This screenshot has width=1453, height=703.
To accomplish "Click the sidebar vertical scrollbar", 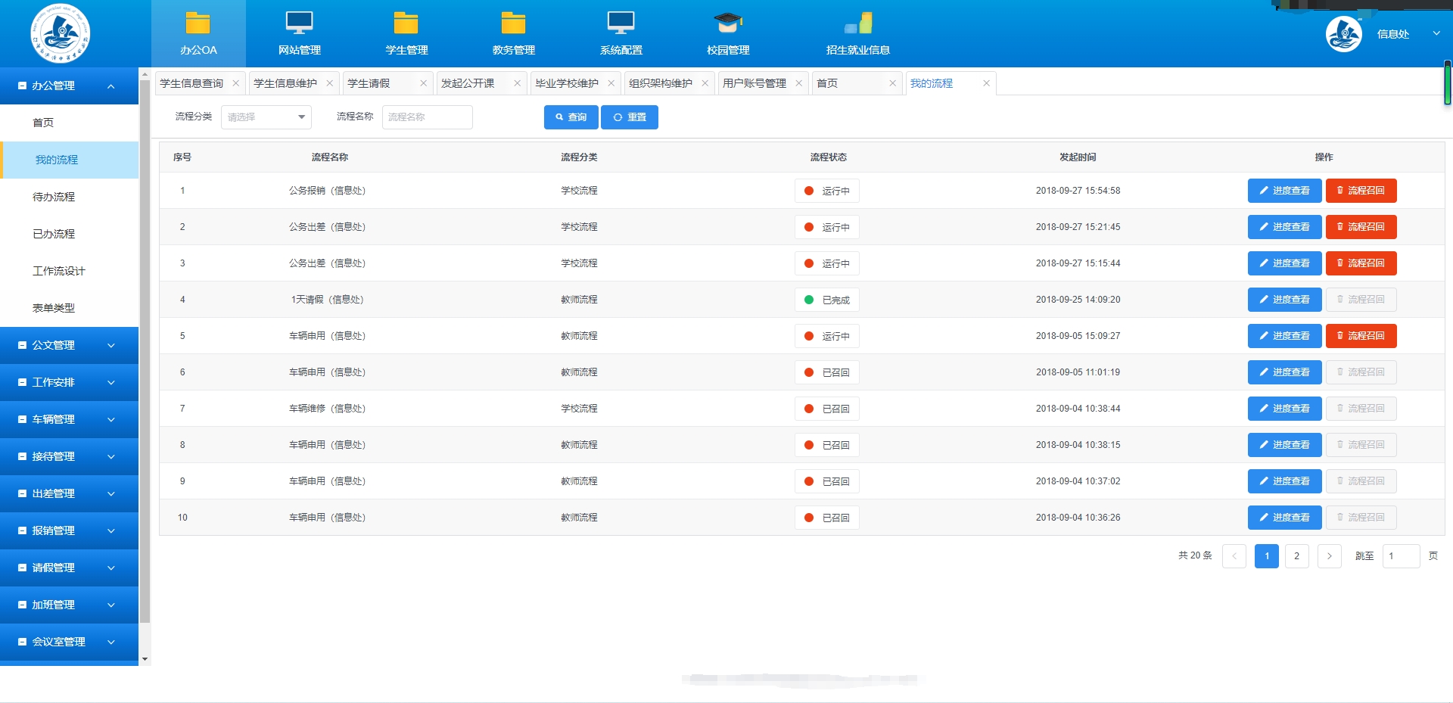I will point(145,350).
